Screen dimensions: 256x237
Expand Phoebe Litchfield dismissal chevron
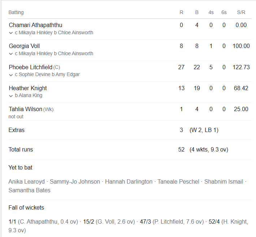pos(11,75)
